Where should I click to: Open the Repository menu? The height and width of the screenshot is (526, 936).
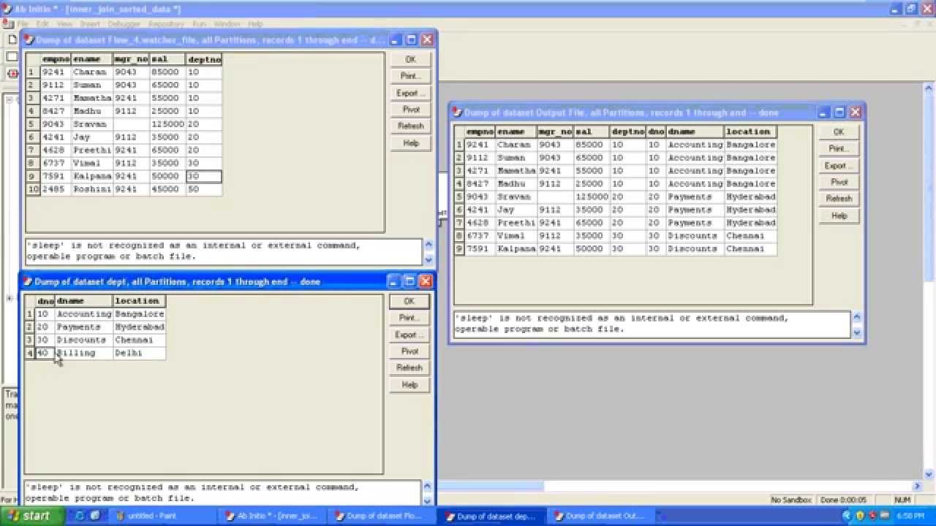[x=167, y=24]
